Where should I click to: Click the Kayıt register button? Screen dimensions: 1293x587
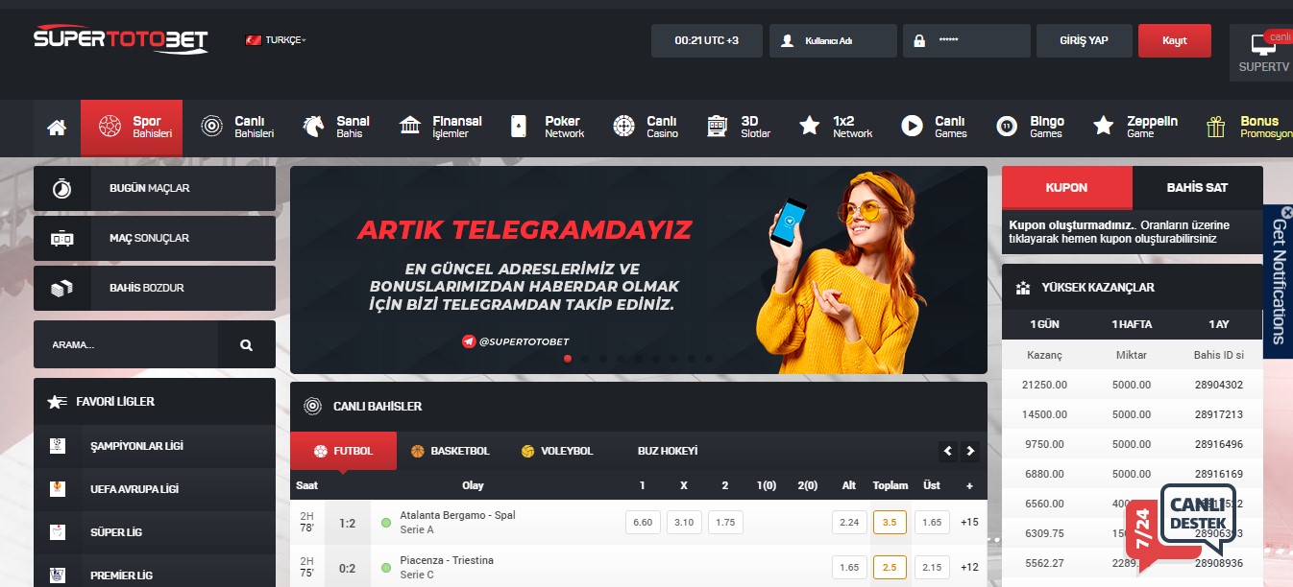(1175, 41)
